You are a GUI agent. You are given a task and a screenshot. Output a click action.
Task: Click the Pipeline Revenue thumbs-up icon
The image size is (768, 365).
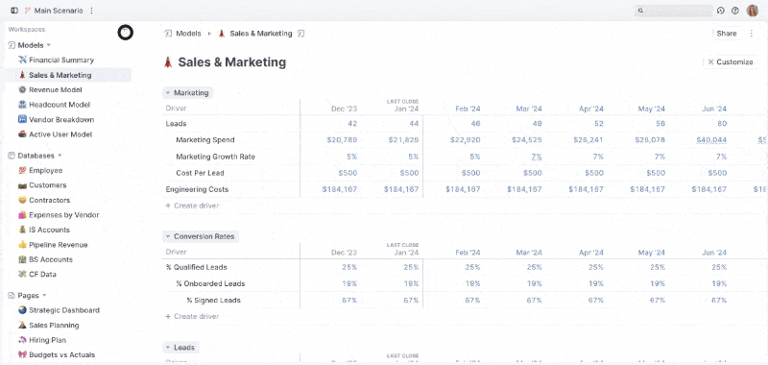click(x=22, y=245)
